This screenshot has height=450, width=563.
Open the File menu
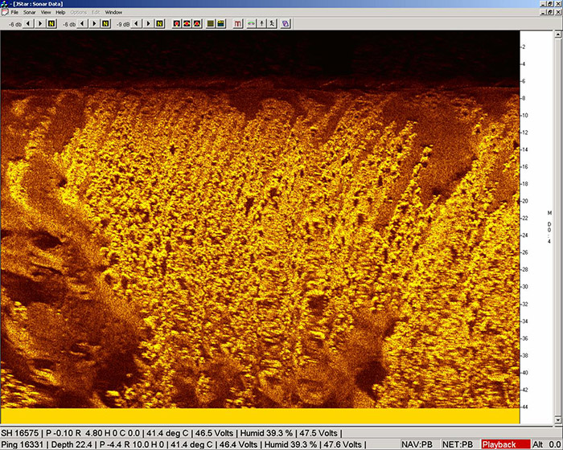[14, 13]
